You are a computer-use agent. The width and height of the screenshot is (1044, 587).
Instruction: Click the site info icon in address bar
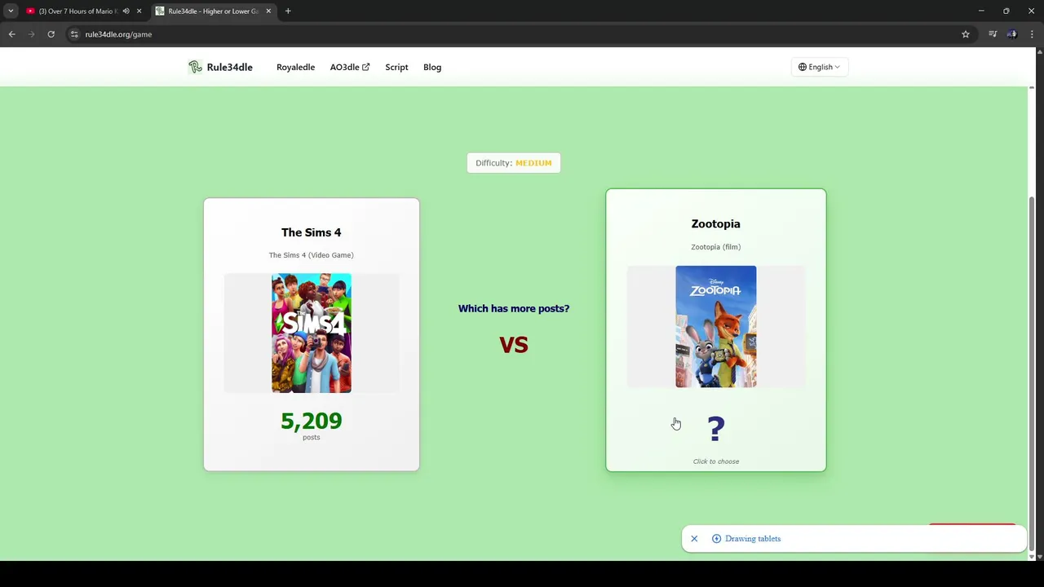coord(74,34)
